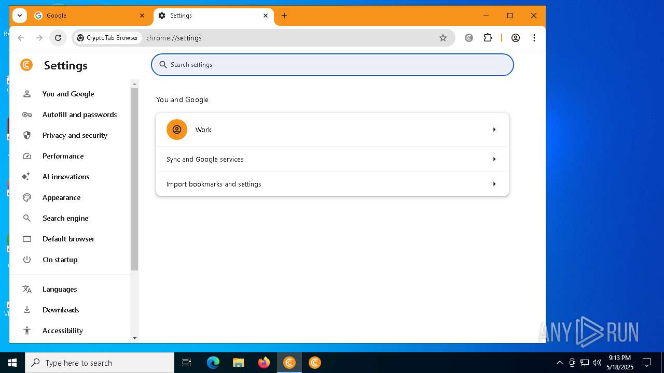Open the profile avatar menu

pos(516,38)
